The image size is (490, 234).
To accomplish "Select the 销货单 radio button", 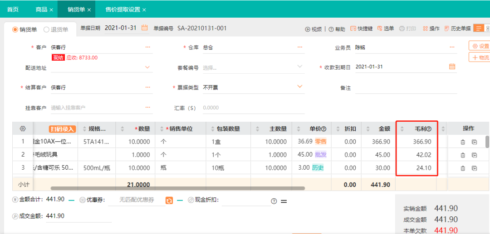I will (15, 30).
